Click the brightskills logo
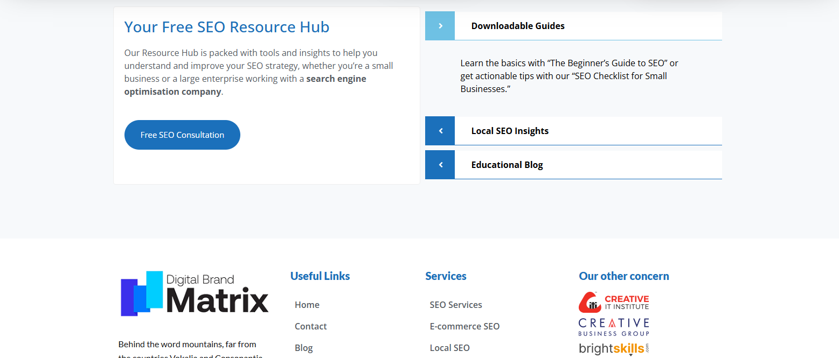839x358 pixels. pyautogui.click(x=614, y=348)
